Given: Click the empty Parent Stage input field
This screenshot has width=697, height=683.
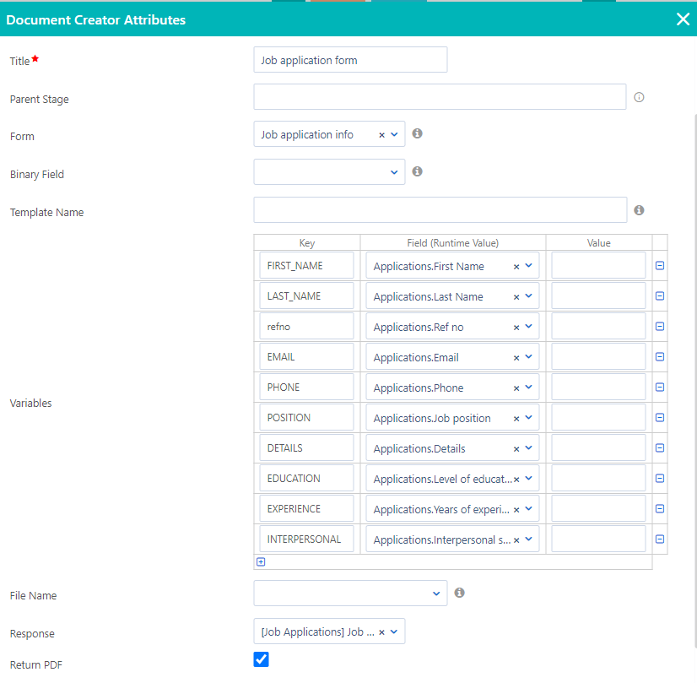Looking at the screenshot, I should tap(439, 96).
